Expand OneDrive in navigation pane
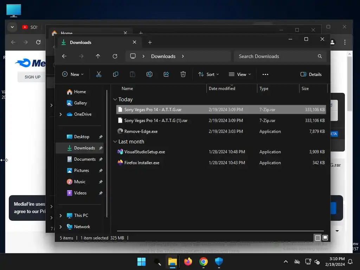360x270 pixels. 60,114
